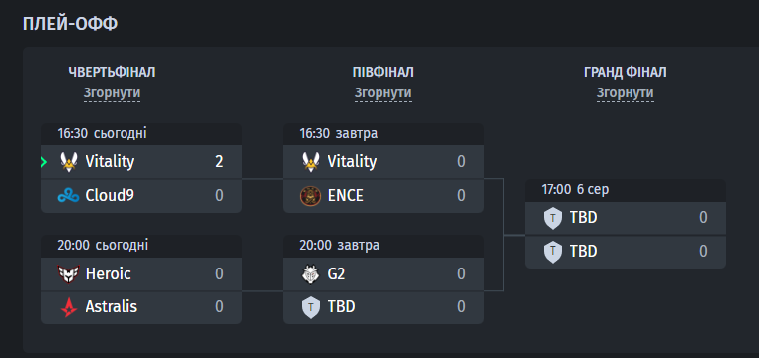Open the 20:00 завтра semifinal match header
The image size is (759, 358).
[382, 246]
